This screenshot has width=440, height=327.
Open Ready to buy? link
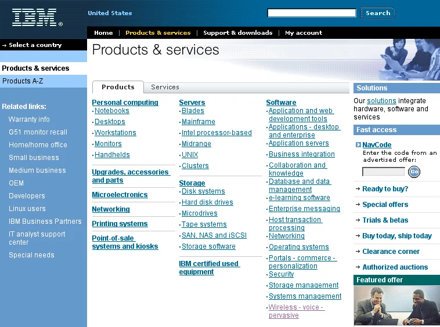(x=385, y=189)
